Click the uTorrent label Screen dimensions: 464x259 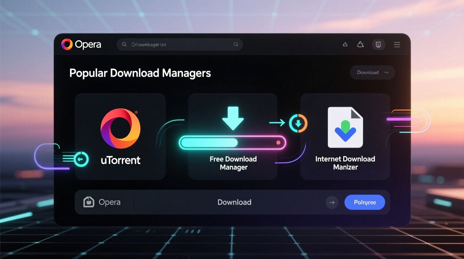pyautogui.click(x=120, y=160)
